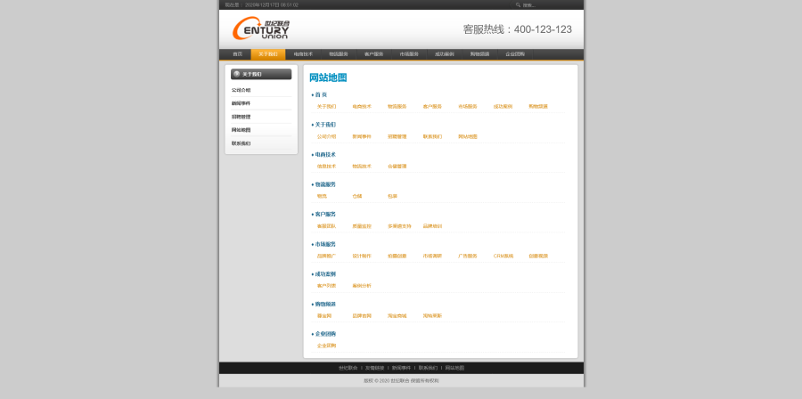Click the icon in the 关于我们 sidebar header
802x399 pixels.
pos(237,74)
